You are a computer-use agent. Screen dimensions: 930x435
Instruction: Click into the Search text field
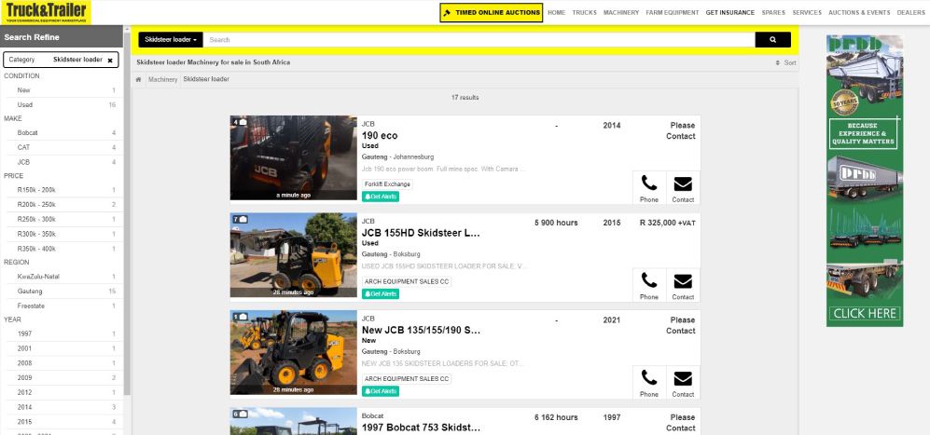[479, 40]
